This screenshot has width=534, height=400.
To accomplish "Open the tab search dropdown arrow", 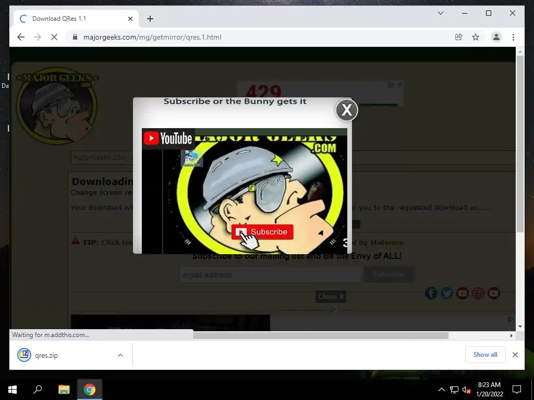I will (x=440, y=13).
